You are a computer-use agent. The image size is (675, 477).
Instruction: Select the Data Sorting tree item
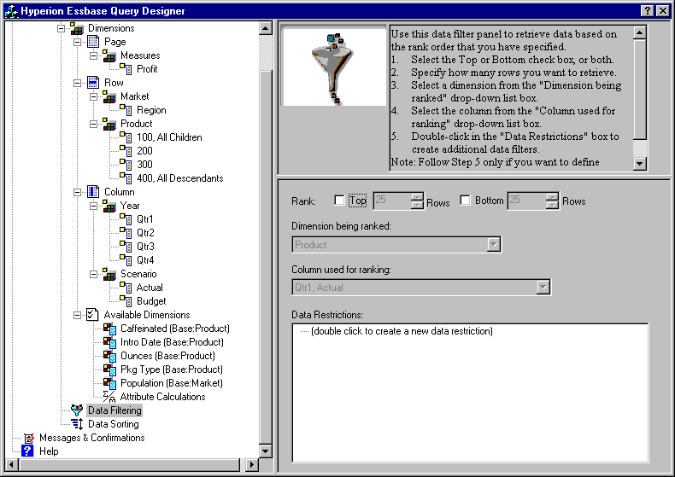coord(114,424)
